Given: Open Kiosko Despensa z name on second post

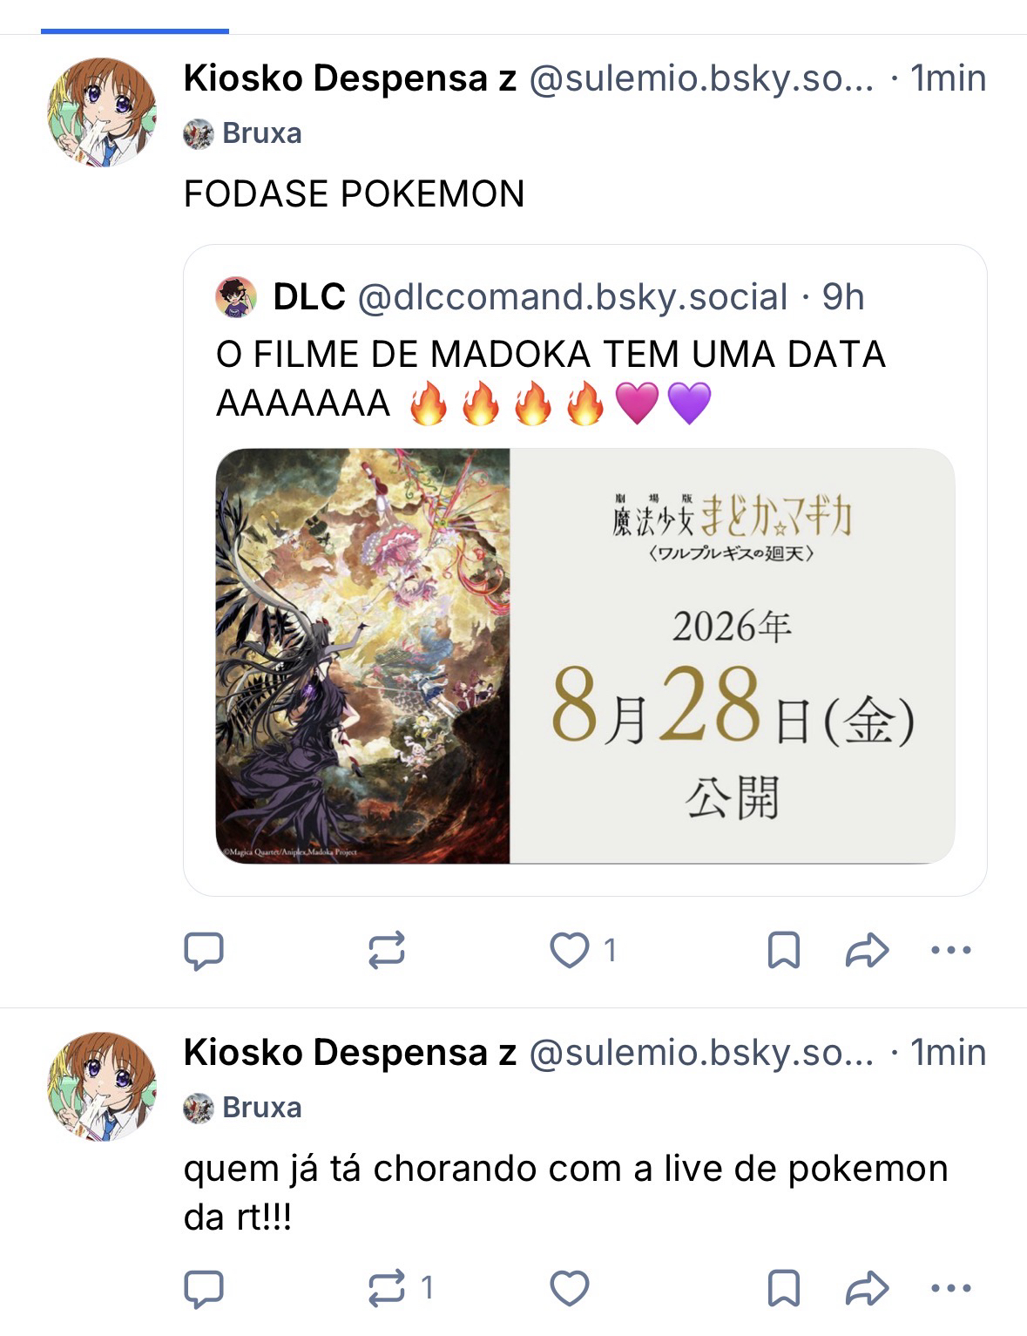Looking at the screenshot, I should pos(350,1053).
